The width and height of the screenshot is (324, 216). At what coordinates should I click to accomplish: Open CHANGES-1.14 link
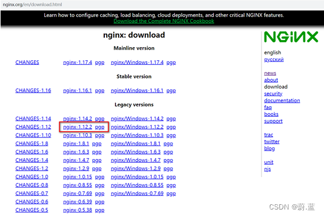click(33, 119)
